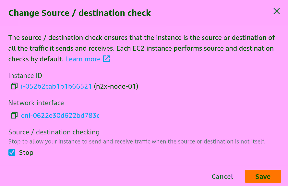The width and height of the screenshot is (288, 186).
Task: Open instance link i-052b2cab1b1b66521
Action: tap(56, 86)
